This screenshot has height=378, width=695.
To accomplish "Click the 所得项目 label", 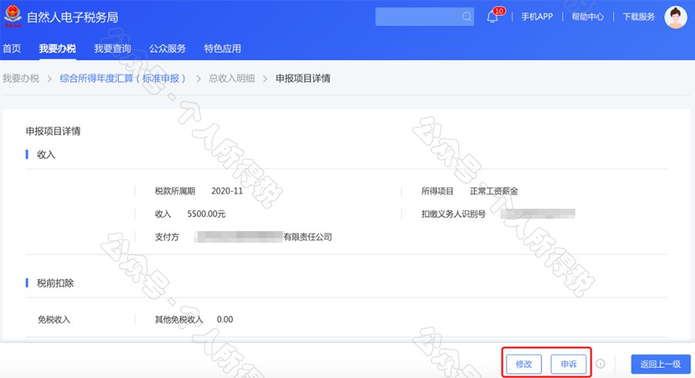I will click(x=437, y=191).
